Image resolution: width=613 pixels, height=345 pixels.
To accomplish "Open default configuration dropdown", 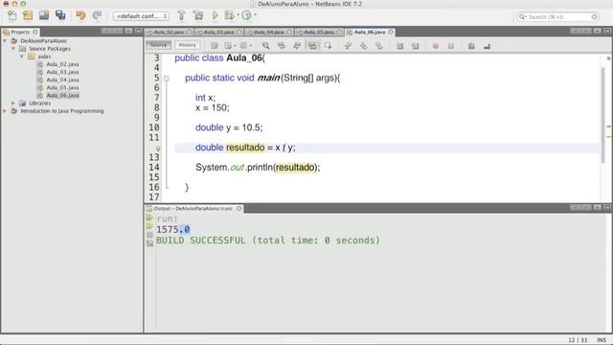I will click(141, 16).
